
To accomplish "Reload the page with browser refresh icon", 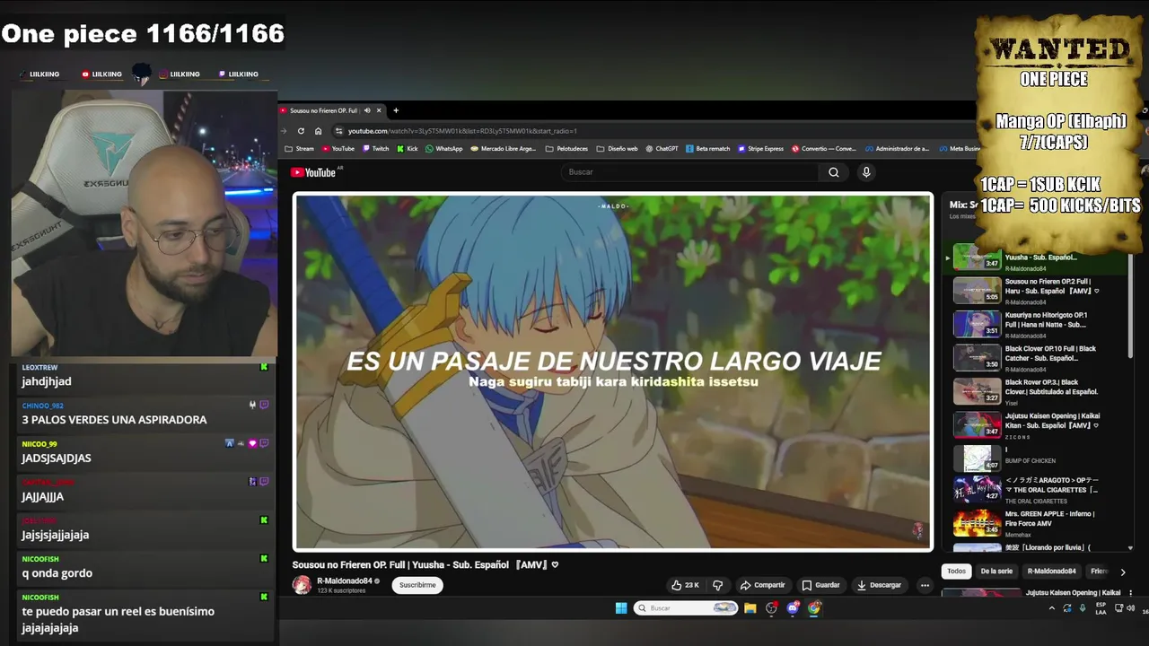I will tap(301, 131).
